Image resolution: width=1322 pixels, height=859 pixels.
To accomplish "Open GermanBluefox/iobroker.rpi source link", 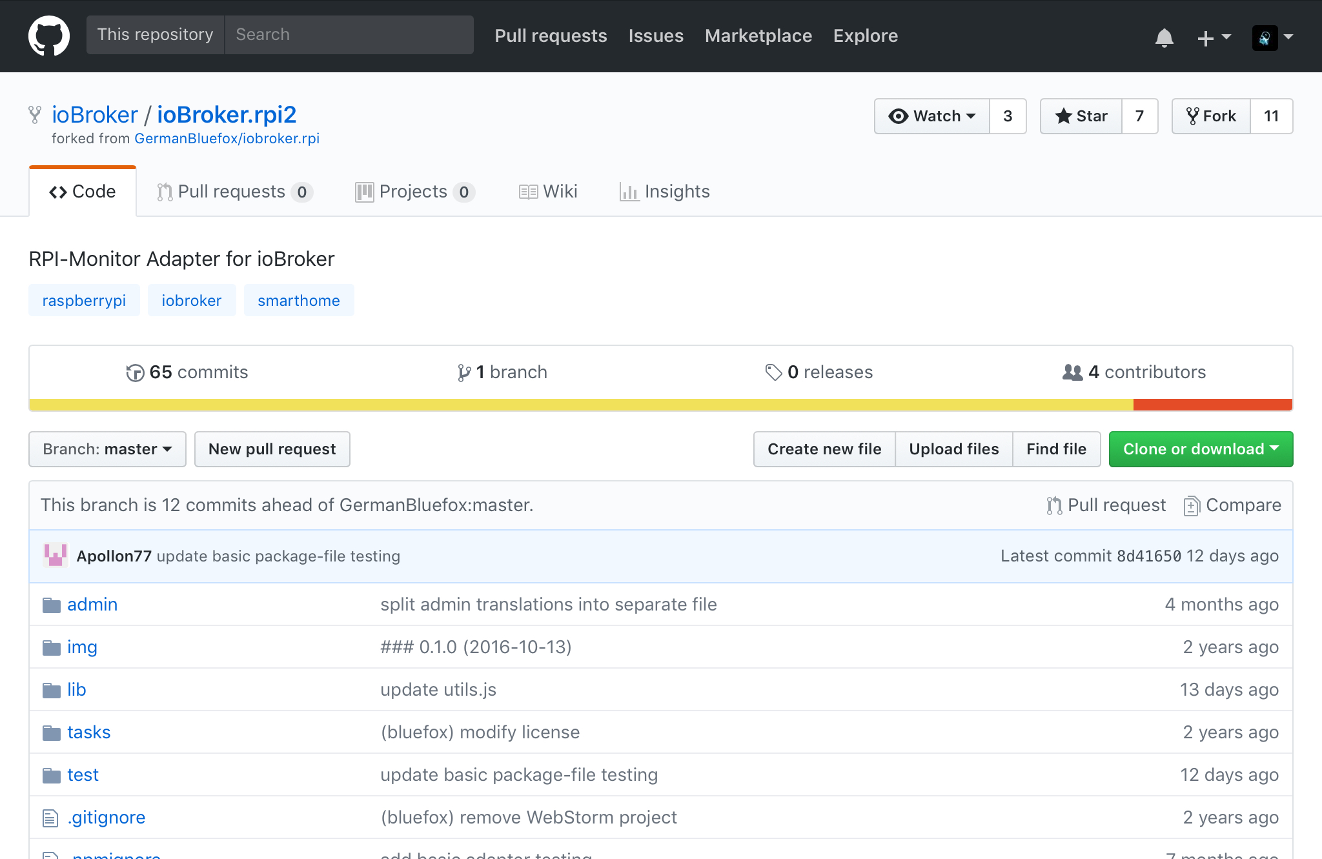I will click(x=227, y=139).
